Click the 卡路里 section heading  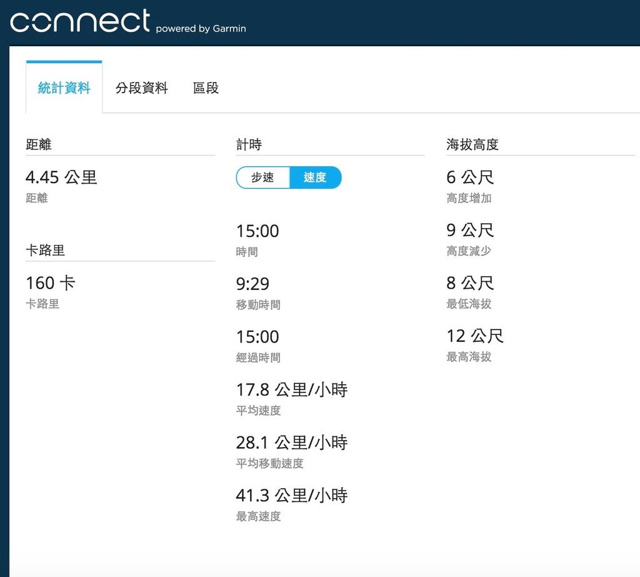pos(45,250)
